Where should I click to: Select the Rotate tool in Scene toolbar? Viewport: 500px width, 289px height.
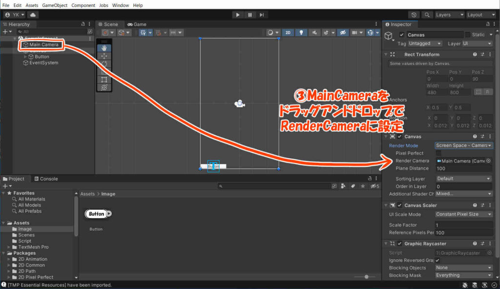point(104,64)
